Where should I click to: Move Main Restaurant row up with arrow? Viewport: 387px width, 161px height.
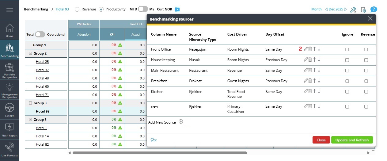(314, 70)
